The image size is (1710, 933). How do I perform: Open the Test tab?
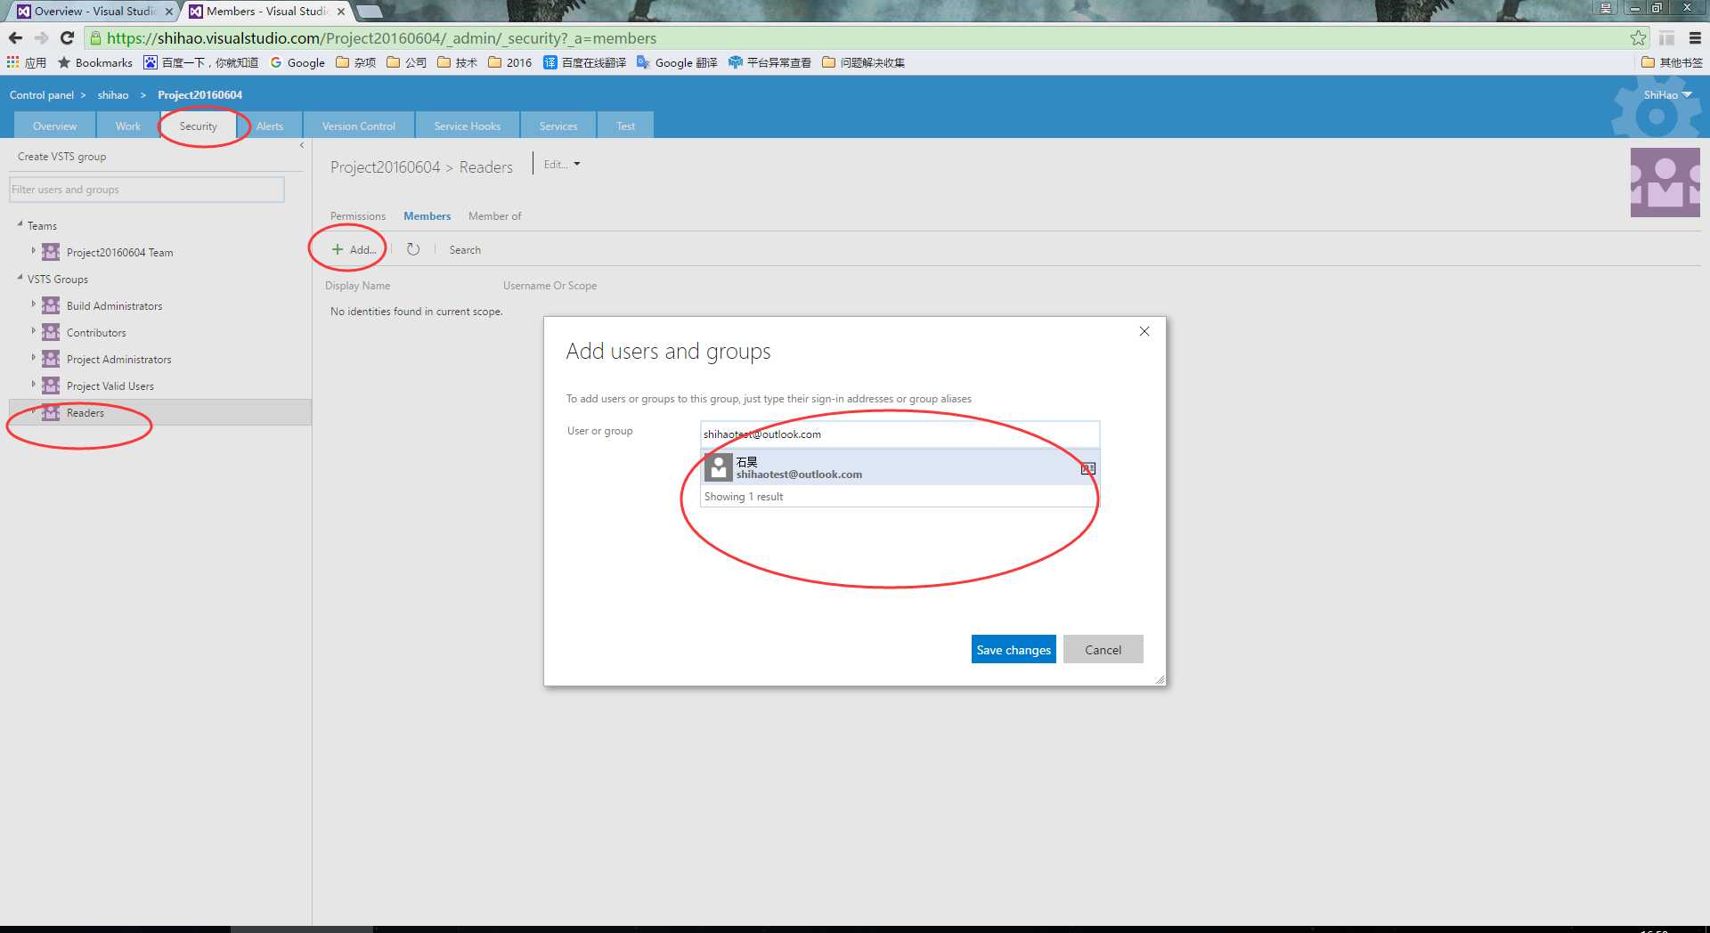625,126
